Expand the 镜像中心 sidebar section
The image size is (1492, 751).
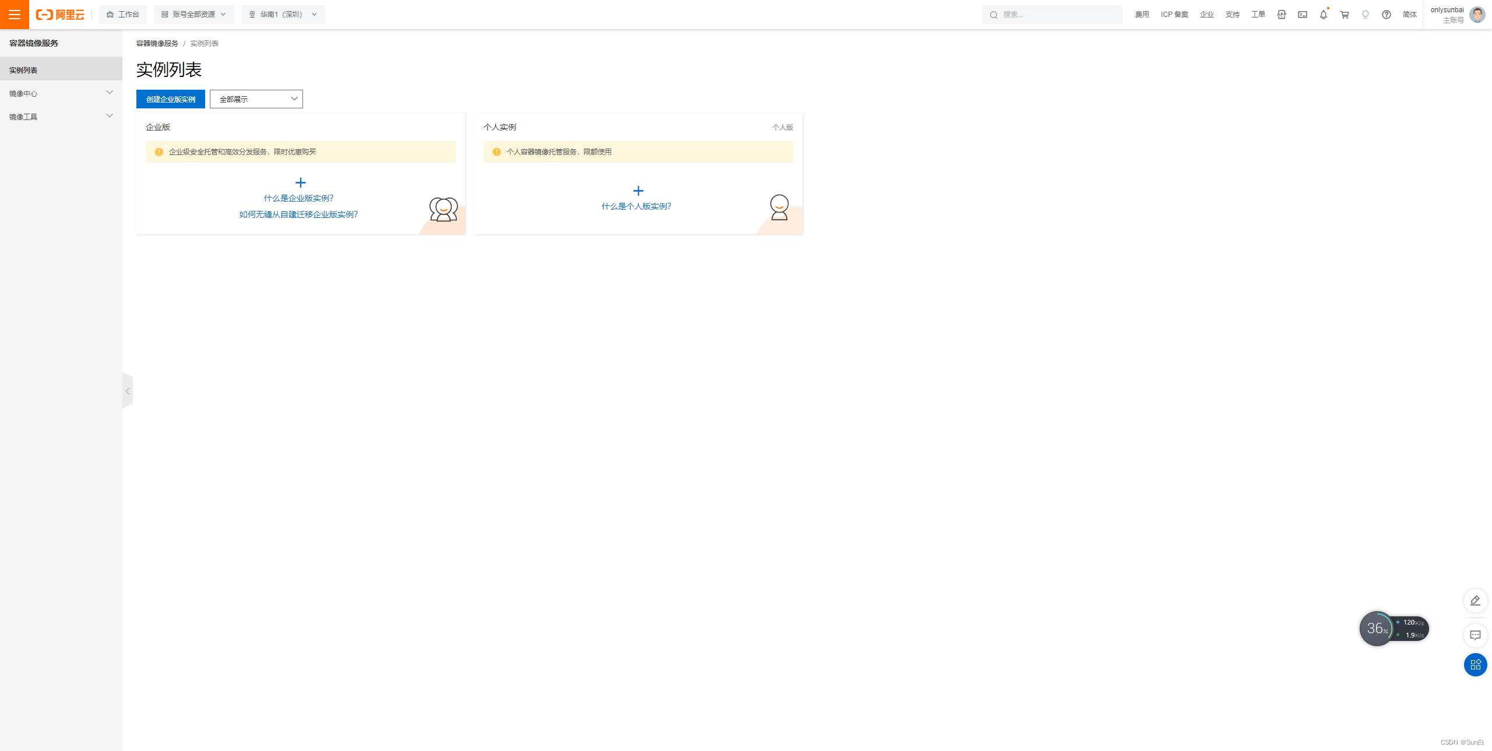(61, 93)
